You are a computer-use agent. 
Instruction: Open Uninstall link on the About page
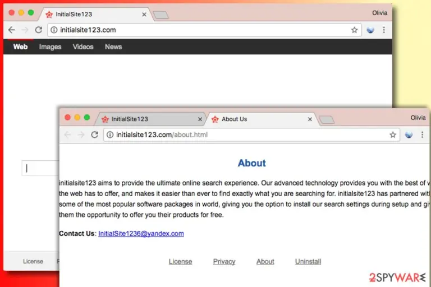point(308,261)
